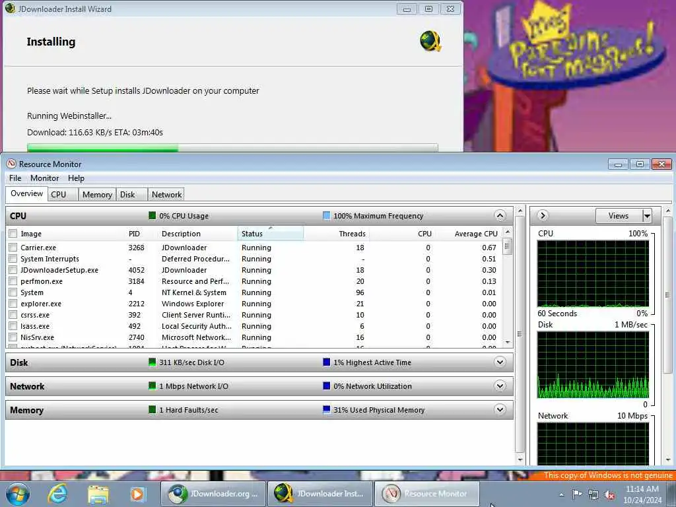The width and height of the screenshot is (676, 507).
Task: Open the Windows Start button
Action: pos(18,494)
